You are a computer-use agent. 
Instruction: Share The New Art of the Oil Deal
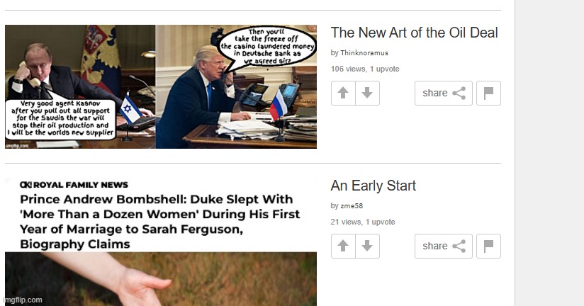[444, 93]
